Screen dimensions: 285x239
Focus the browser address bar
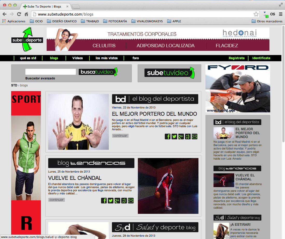(145, 14)
